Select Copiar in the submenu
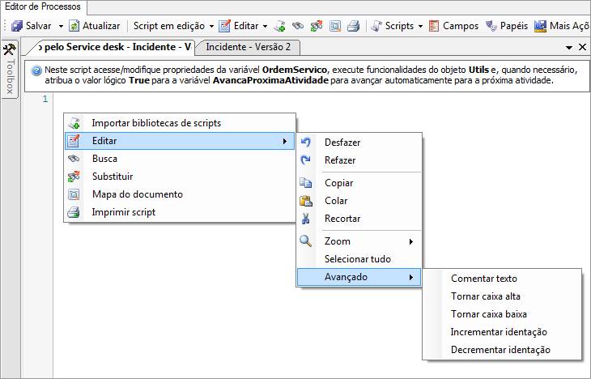This screenshot has width=591, height=379. [359, 183]
